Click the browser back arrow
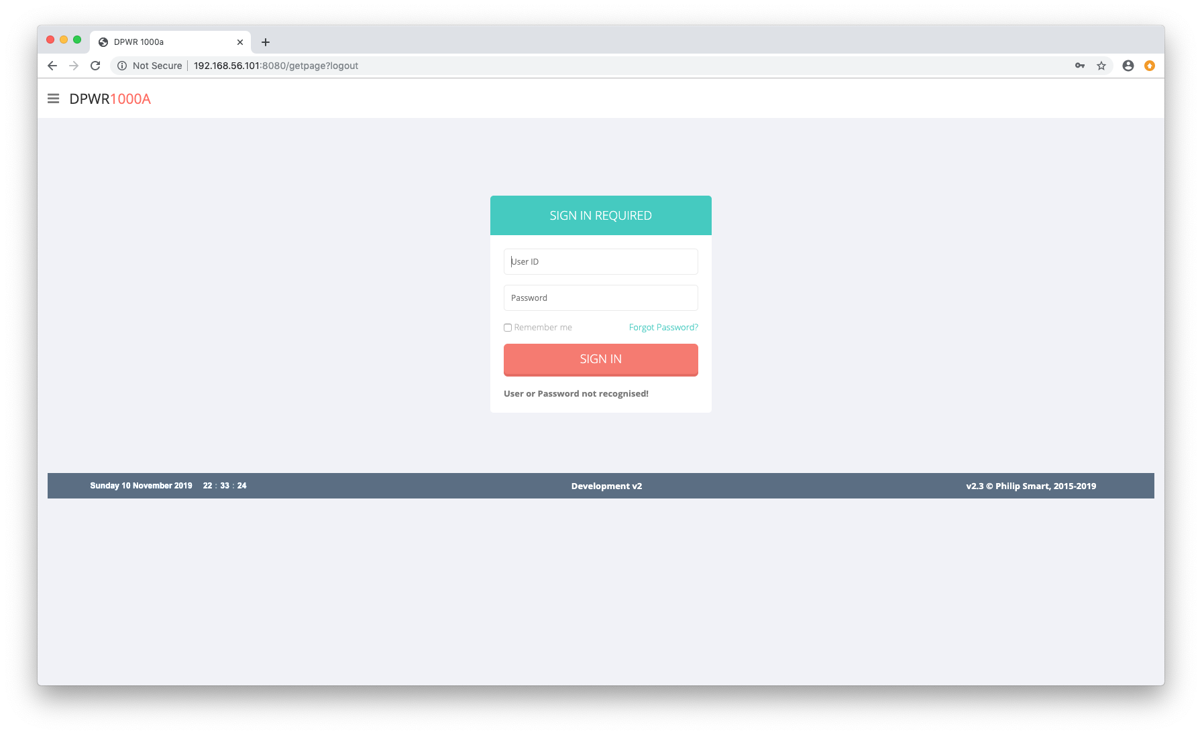The image size is (1202, 735). (52, 66)
